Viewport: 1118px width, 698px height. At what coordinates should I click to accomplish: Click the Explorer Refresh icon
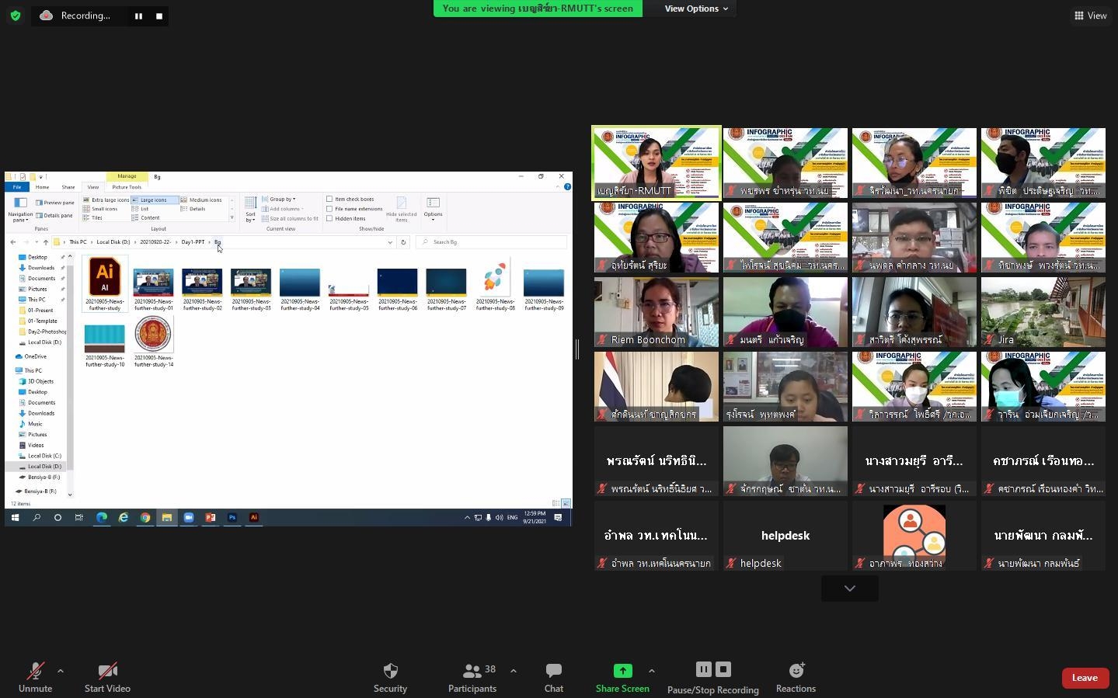pos(403,242)
